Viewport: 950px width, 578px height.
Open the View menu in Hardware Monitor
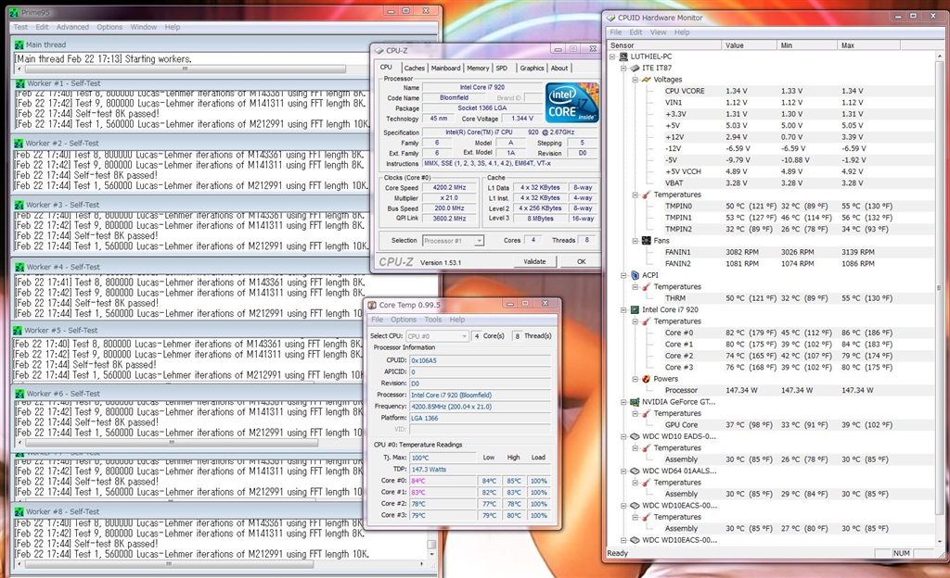(x=658, y=32)
